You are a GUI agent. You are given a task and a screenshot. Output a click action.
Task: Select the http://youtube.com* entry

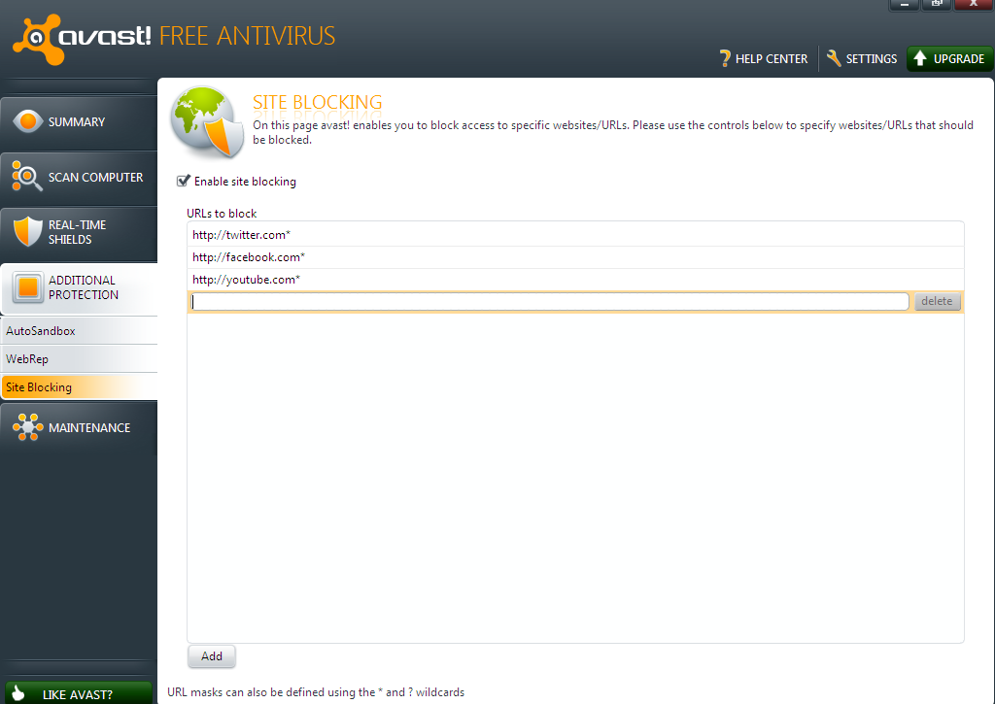[575, 279]
